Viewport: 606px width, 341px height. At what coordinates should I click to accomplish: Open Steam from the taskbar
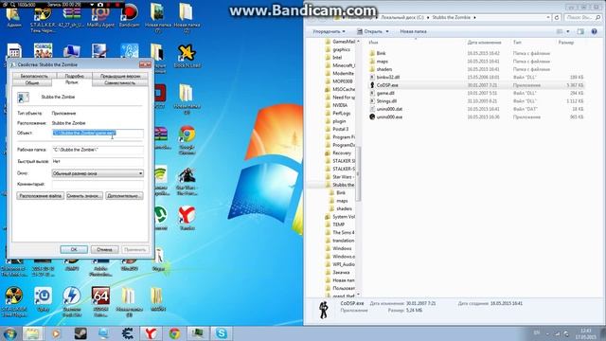pos(80,333)
